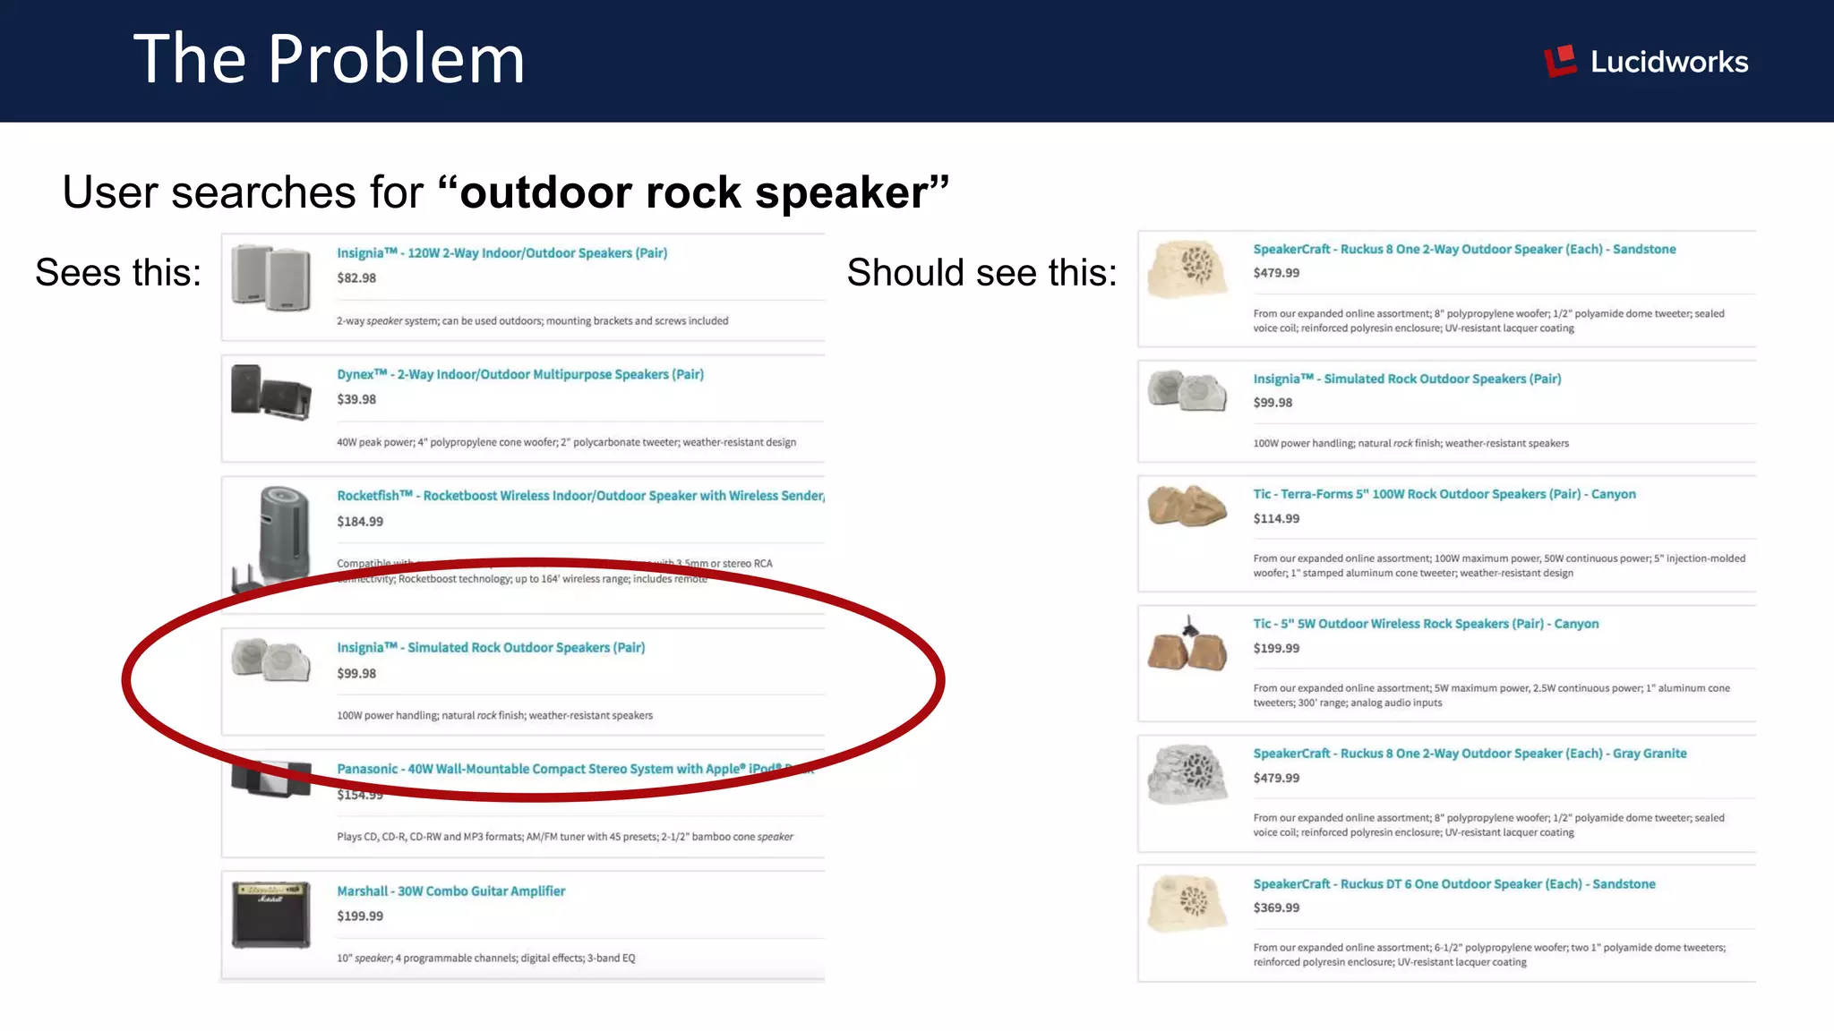Viewport: 1834px width, 1031px height.
Task: Open Dynex 2-Way Indoor/Outdoor Multipurpose Speakers link
Action: pos(520,374)
